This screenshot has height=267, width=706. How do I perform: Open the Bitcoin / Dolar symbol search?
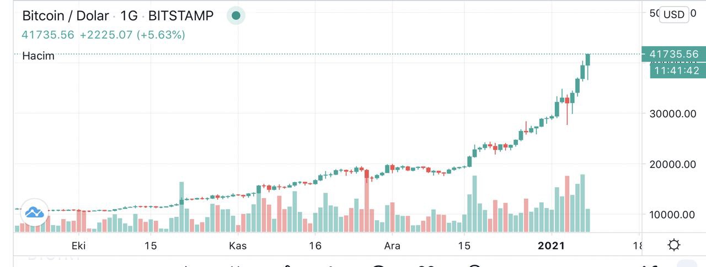point(65,15)
